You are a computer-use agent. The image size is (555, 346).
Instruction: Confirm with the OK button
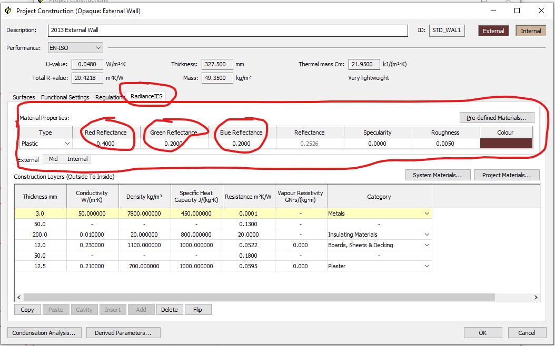[482, 332]
